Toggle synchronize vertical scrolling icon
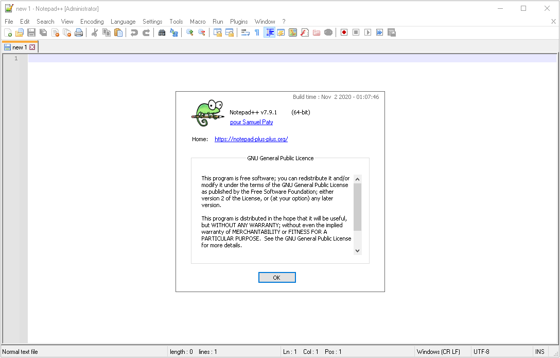Image resolution: width=560 pixels, height=358 pixels. click(x=218, y=32)
